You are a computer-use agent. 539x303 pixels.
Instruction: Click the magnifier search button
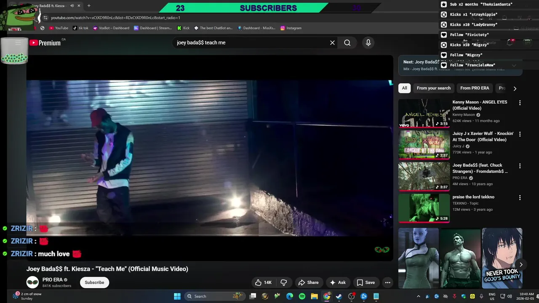point(347,43)
